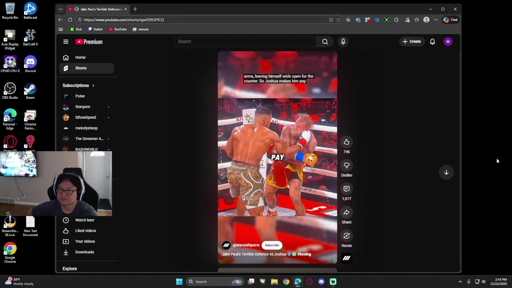This screenshot has width=512, height=288.
Task: Open Chrome from the taskbar
Action: 286,282
